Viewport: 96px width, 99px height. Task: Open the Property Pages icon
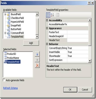point(58,15)
